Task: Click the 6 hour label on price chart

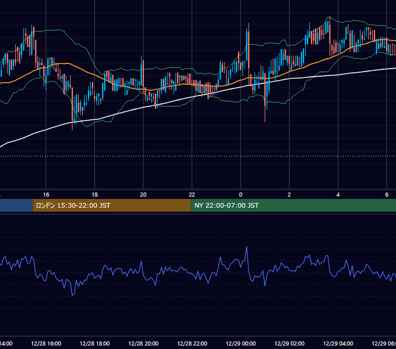Action: click(387, 195)
